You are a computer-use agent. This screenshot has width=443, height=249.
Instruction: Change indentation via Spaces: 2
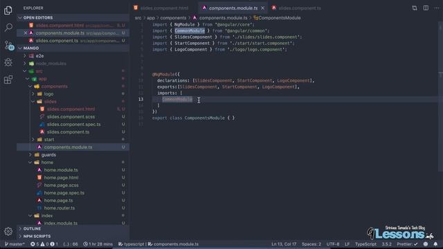pos(311,244)
